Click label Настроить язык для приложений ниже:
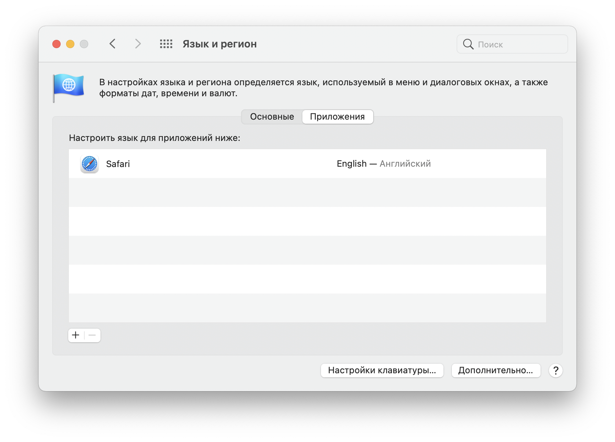 coord(155,138)
